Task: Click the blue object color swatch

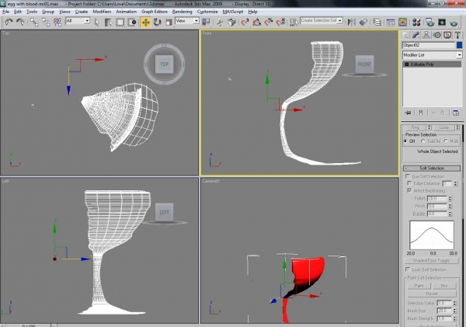Action: (x=460, y=45)
